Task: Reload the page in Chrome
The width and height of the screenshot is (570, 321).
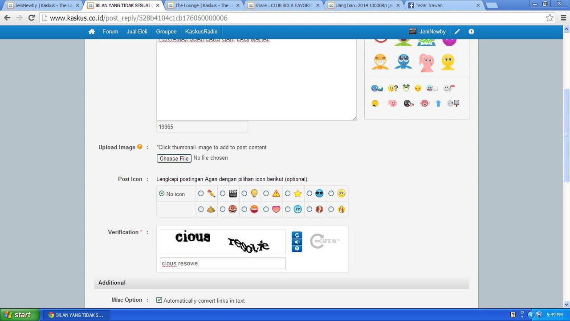Action: click(x=31, y=18)
